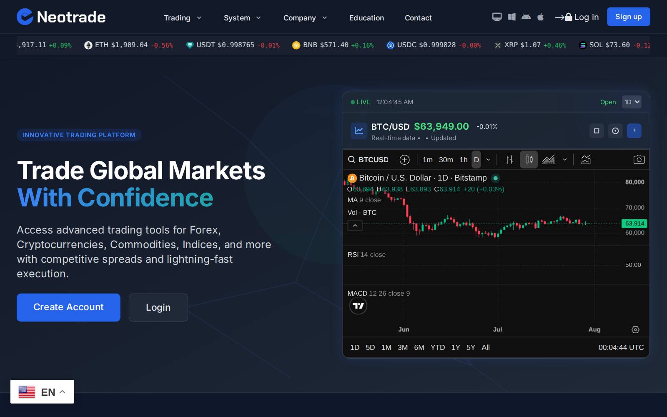The height and width of the screenshot is (417, 667).
Task: Click the desktop platform monitor icon
Action: pos(497,17)
